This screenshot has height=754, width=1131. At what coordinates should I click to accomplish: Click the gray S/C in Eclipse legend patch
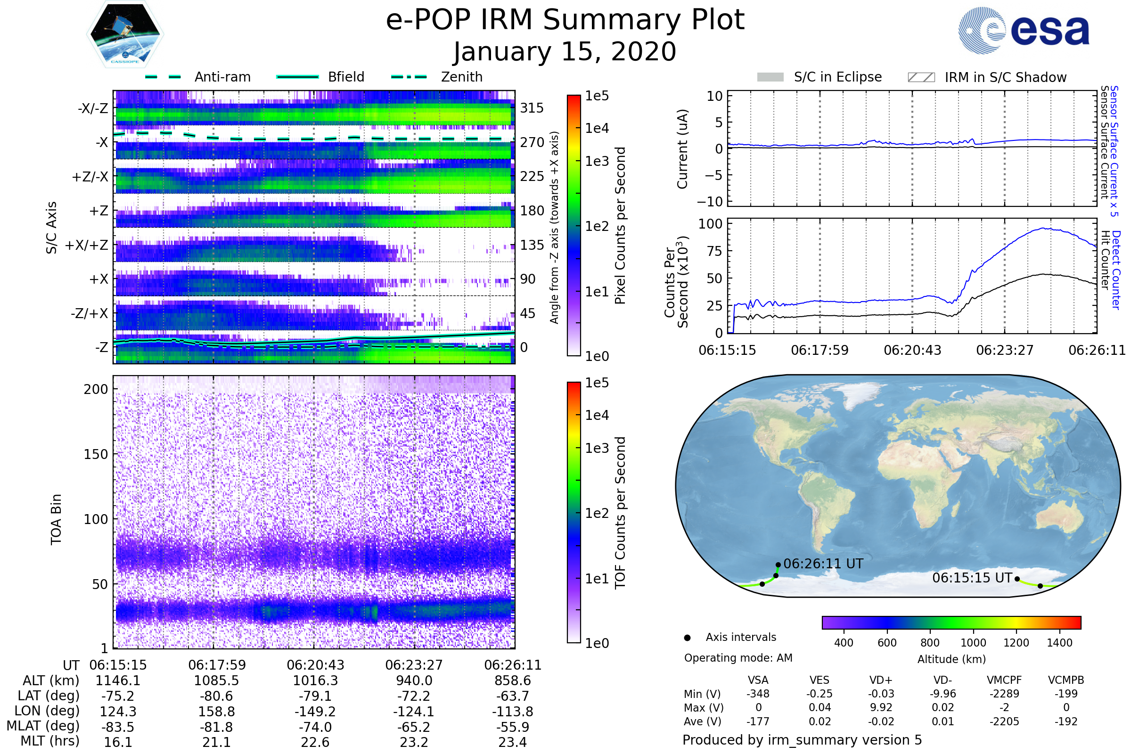pos(770,77)
